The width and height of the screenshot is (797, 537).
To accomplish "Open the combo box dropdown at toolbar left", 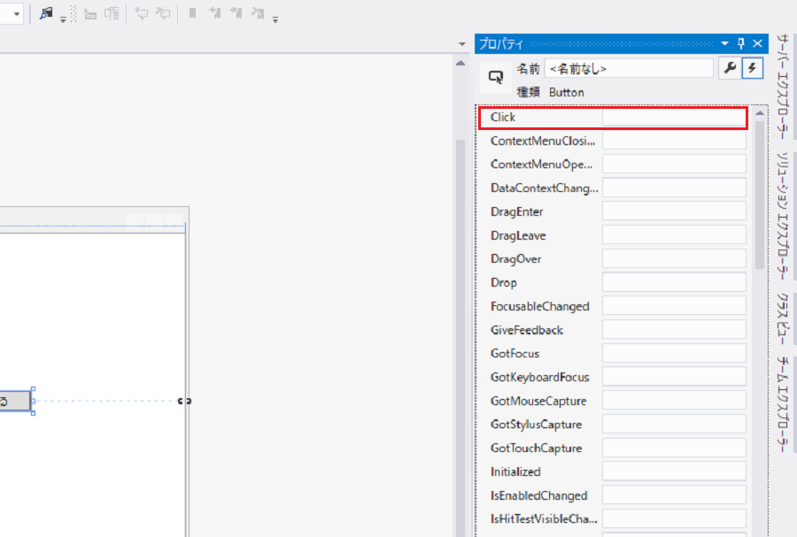I will [x=17, y=13].
